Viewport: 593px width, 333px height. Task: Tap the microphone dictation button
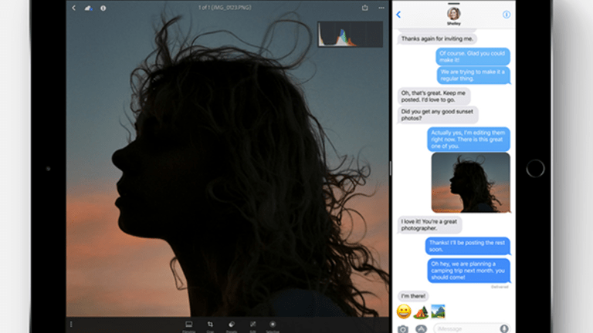(x=503, y=329)
